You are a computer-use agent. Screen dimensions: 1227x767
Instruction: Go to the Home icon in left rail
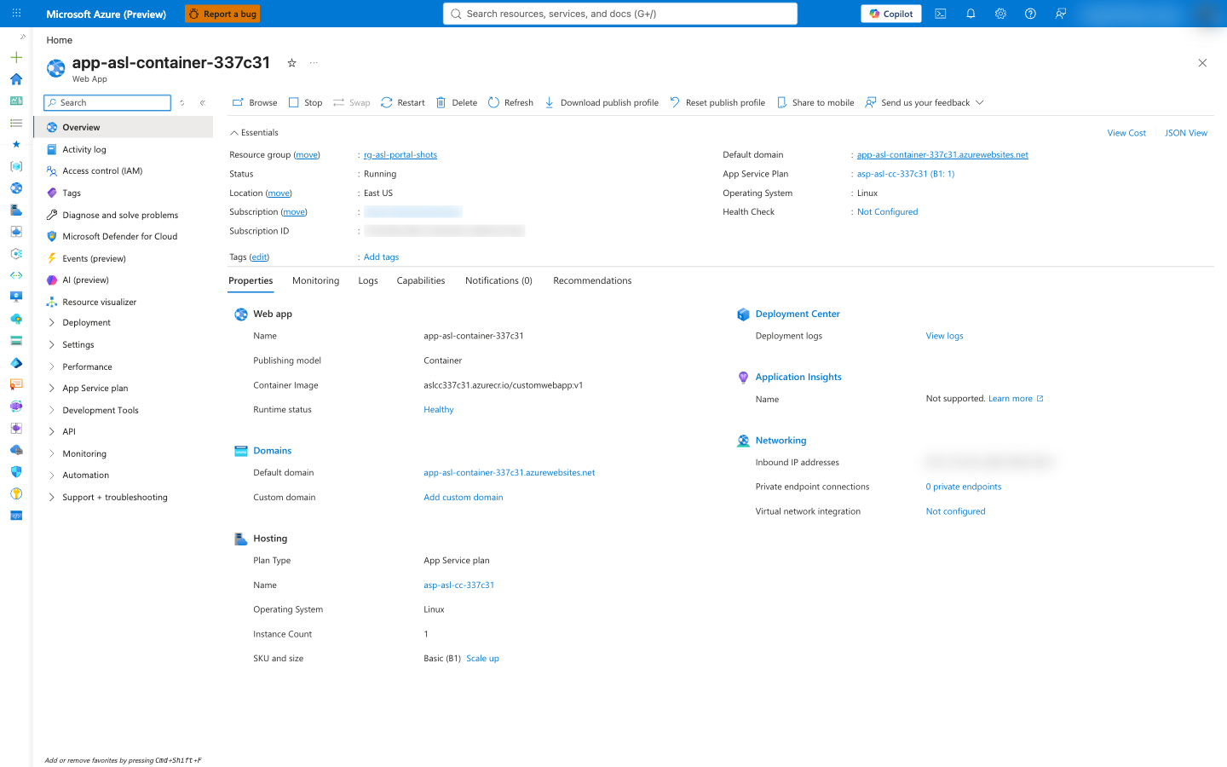tap(16, 79)
